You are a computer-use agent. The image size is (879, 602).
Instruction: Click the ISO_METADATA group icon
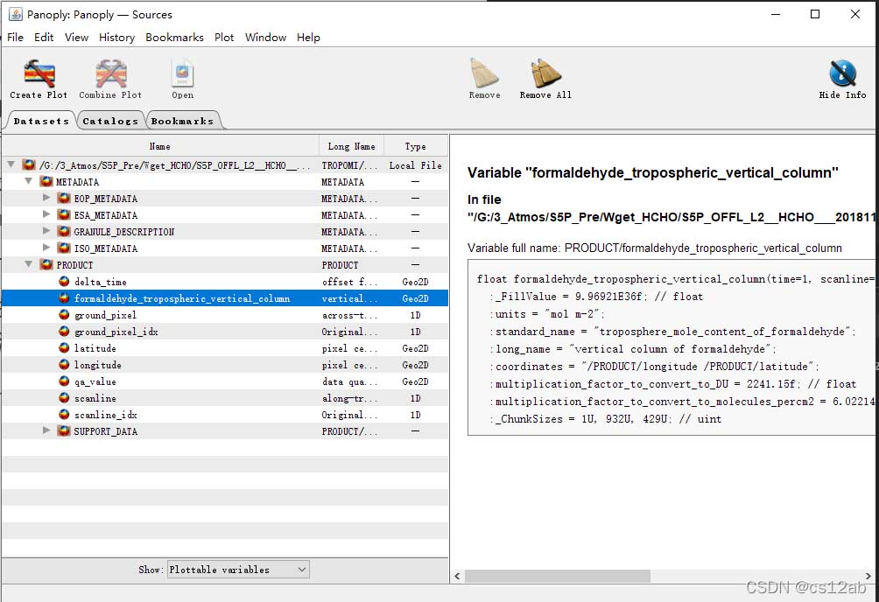(x=64, y=248)
